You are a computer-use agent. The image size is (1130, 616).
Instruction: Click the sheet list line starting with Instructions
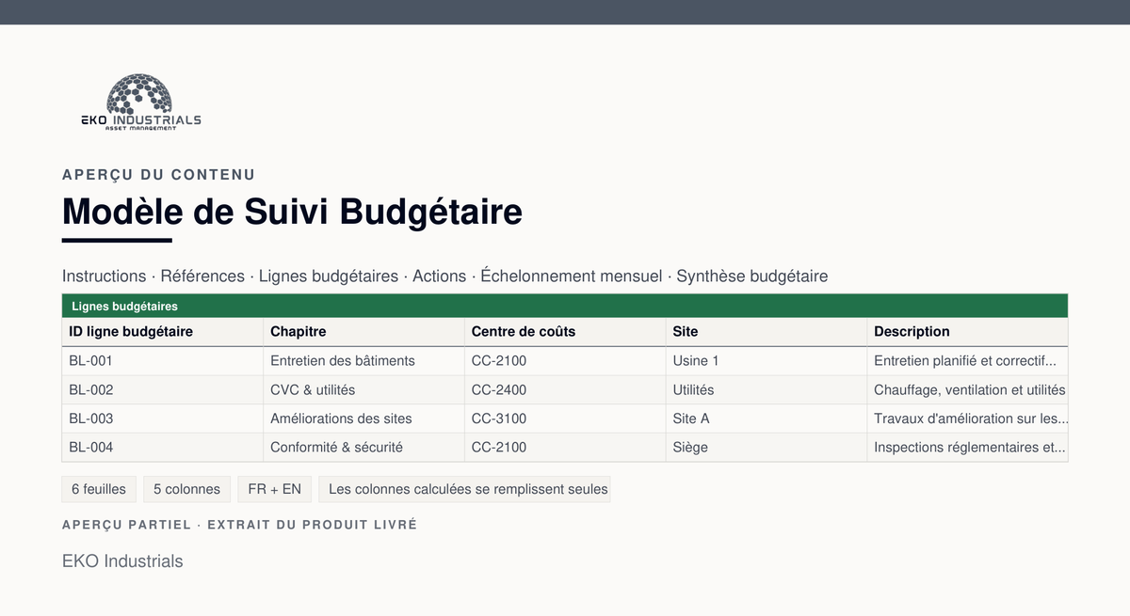click(x=445, y=276)
